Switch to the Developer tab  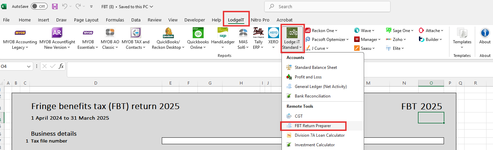(x=195, y=20)
